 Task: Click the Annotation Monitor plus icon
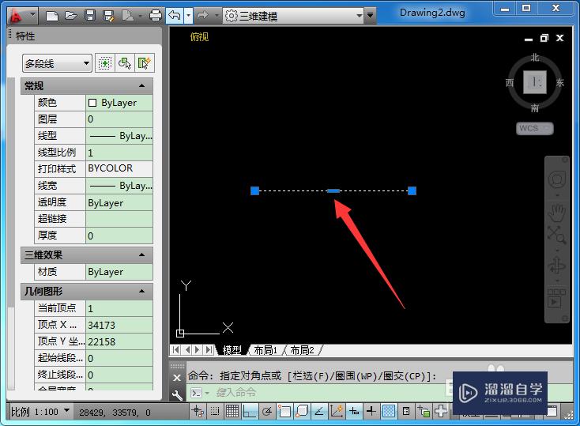[441, 411]
